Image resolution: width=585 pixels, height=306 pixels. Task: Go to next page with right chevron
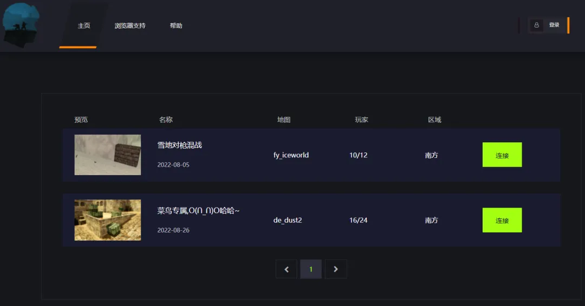(x=336, y=269)
